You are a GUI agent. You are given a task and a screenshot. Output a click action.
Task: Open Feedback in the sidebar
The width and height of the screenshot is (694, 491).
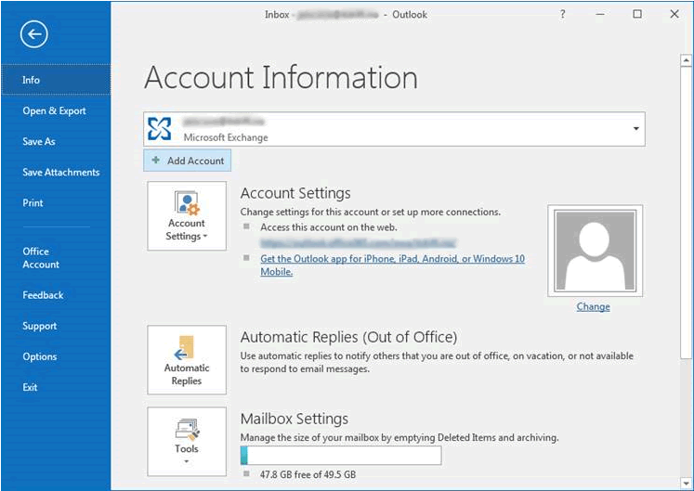43,295
